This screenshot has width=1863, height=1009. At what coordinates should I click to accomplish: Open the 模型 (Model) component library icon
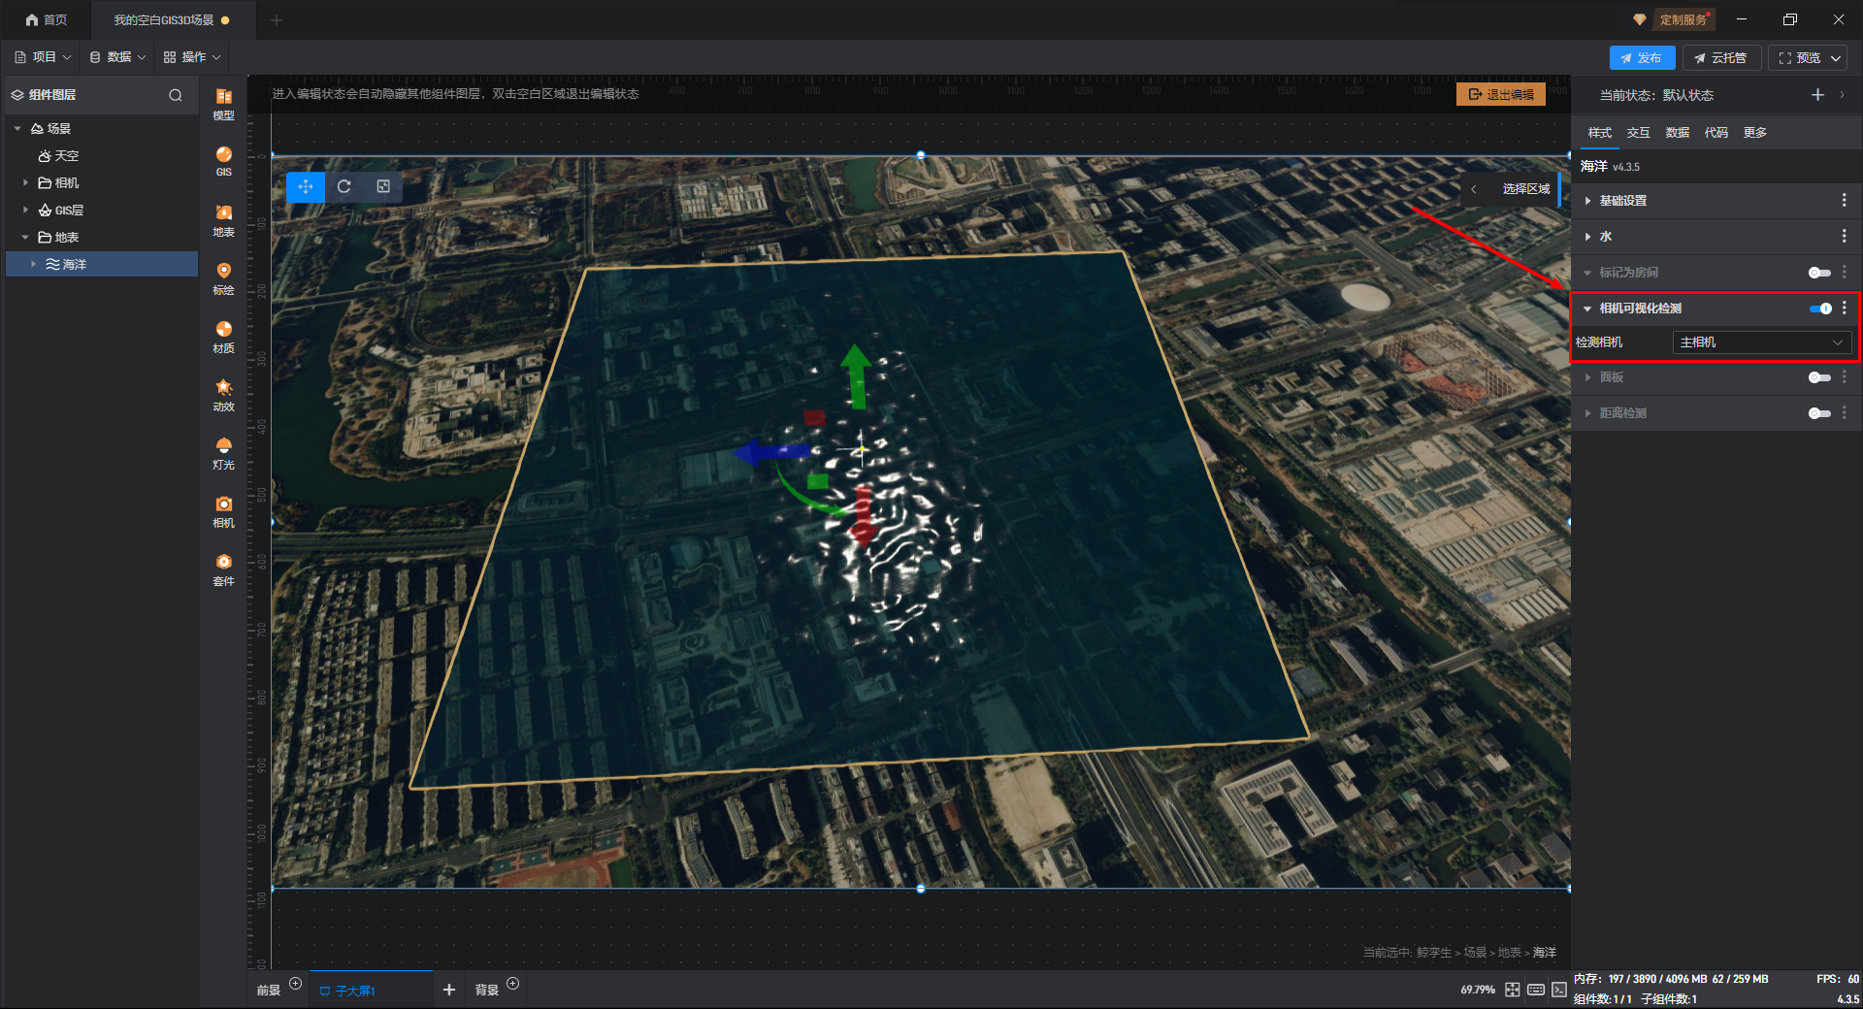point(223,103)
